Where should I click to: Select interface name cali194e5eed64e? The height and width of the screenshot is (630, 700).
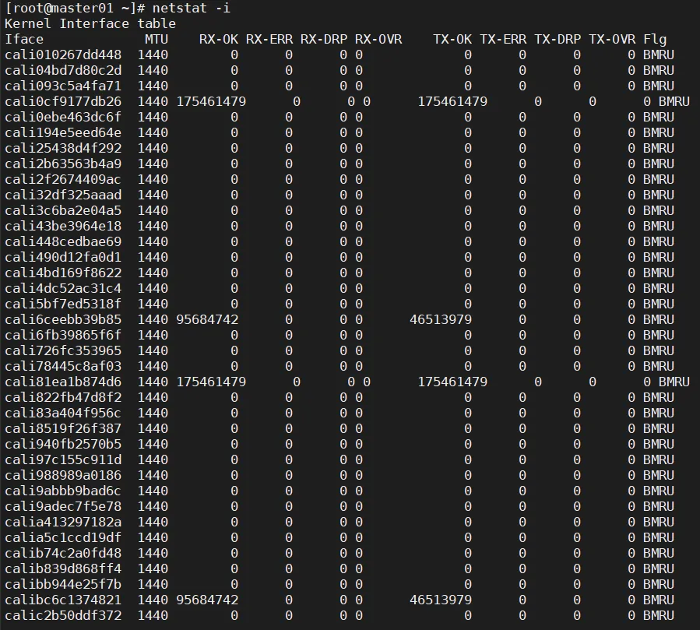(63, 133)
